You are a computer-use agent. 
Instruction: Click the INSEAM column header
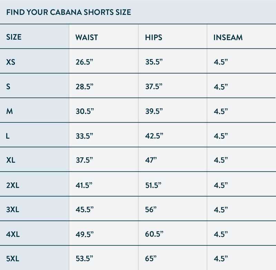(x=228, y=37)
